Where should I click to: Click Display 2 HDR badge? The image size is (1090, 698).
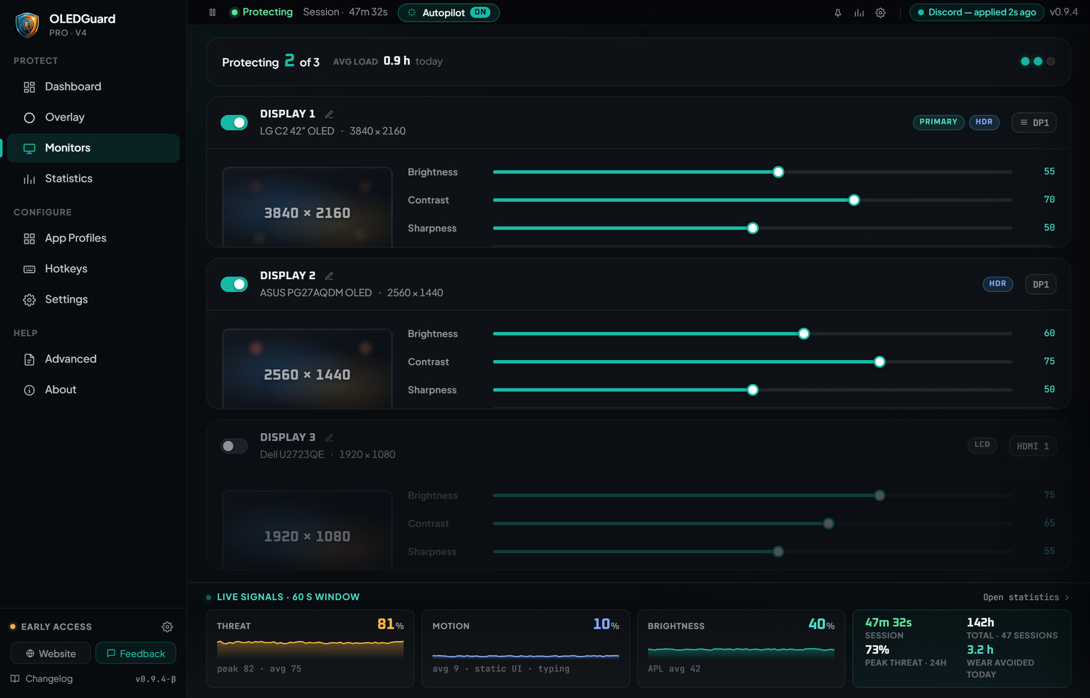point(998,284)
